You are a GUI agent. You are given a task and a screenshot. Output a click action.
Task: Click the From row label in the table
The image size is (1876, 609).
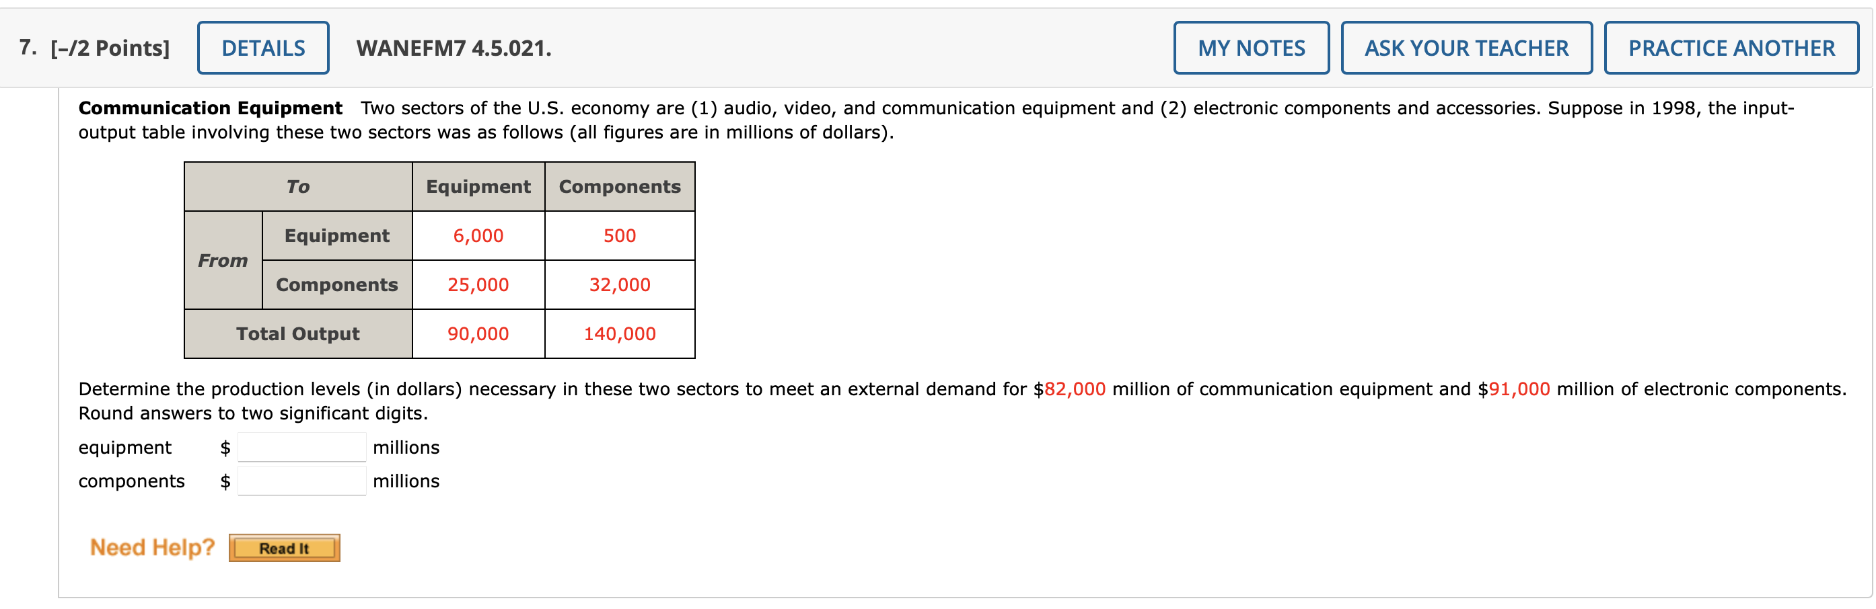tap(223, 259)
